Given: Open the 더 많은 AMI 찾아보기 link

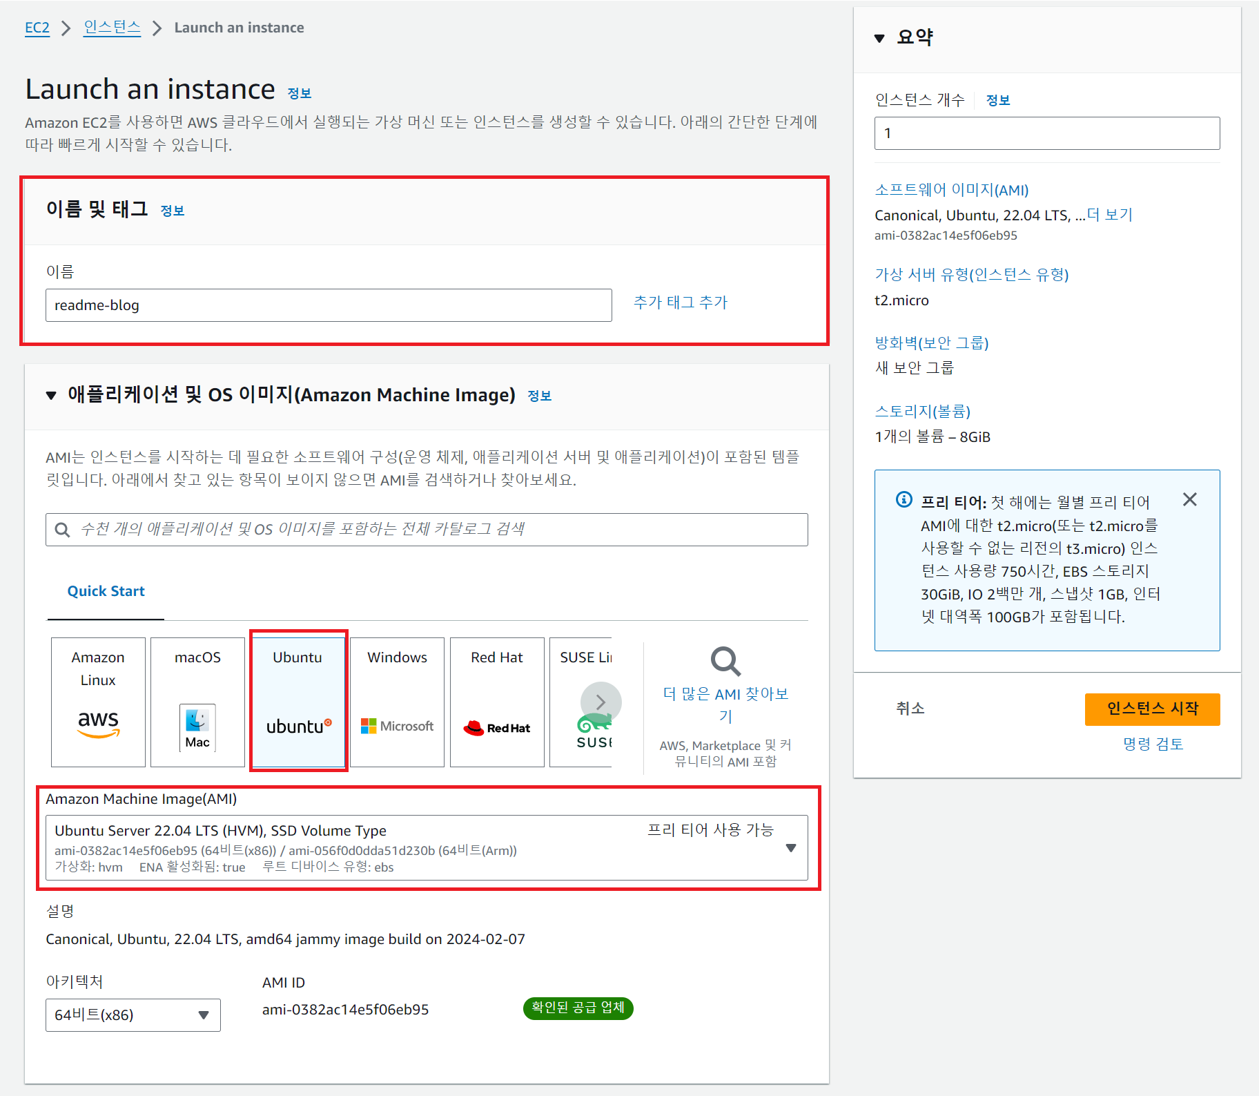Looking at the screenshot, I should tap(725, 705).
